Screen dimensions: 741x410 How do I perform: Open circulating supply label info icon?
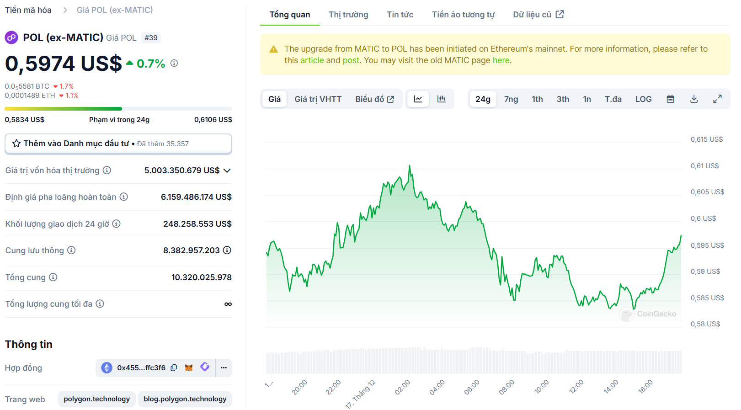71,250
